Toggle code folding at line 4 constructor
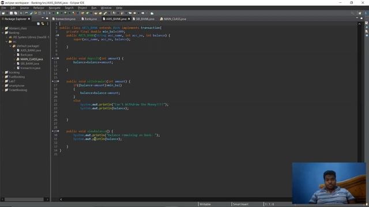The width and height of the screenshot is (369, 207). click(x=58, y=35)
